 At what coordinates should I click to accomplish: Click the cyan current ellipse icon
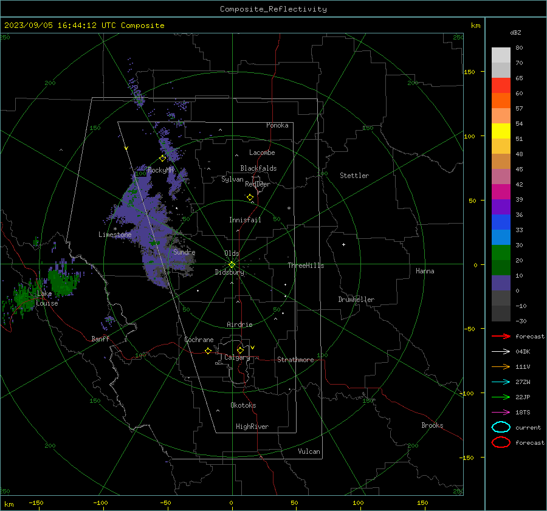click(501, 427)
